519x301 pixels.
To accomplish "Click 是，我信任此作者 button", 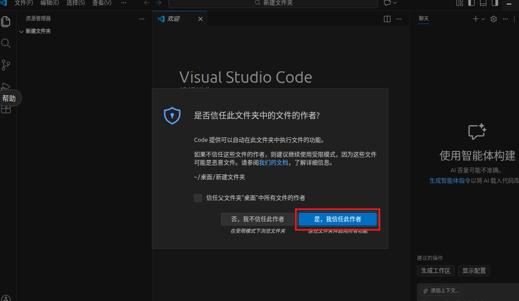I will 338,219.
